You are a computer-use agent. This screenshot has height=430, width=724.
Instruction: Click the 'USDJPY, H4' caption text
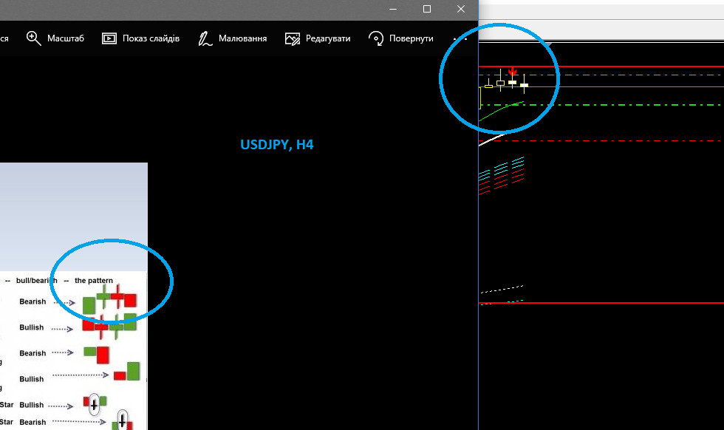pos(276,145)
